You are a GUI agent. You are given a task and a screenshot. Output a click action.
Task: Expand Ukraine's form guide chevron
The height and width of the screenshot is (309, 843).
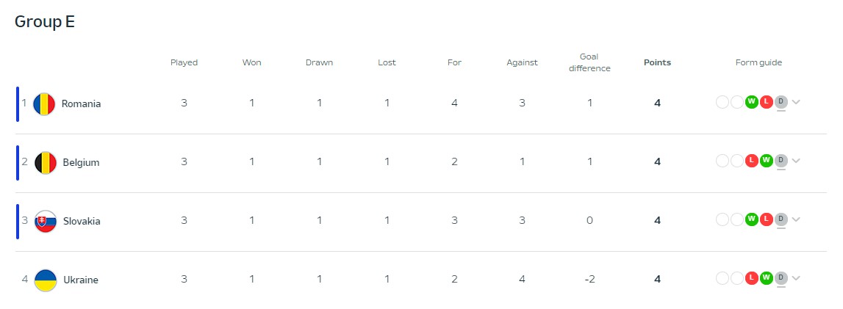pyautogui.click(x=796, y=278)
